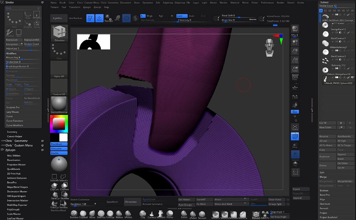Select the SliceCurve tool icon
This screenshot has width=356, height=220.
click(55, 196)
